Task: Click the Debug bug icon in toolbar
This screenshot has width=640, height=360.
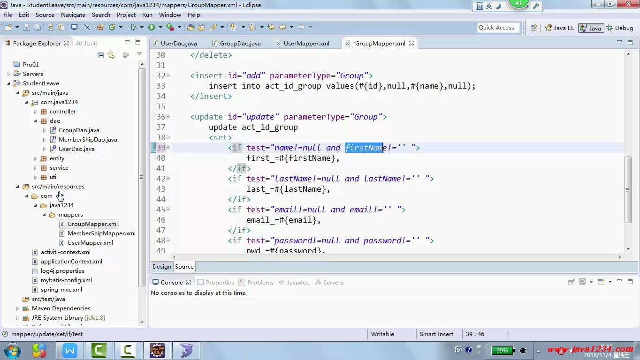Action: [x=133, y=28]
